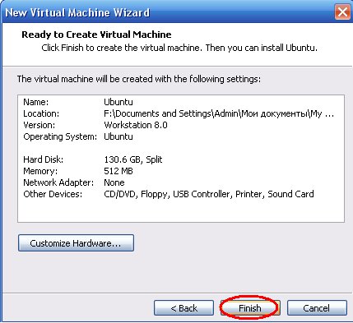
Task: Click the 'Location:' label
Action: pyautogui.click(x=41, y=113)
